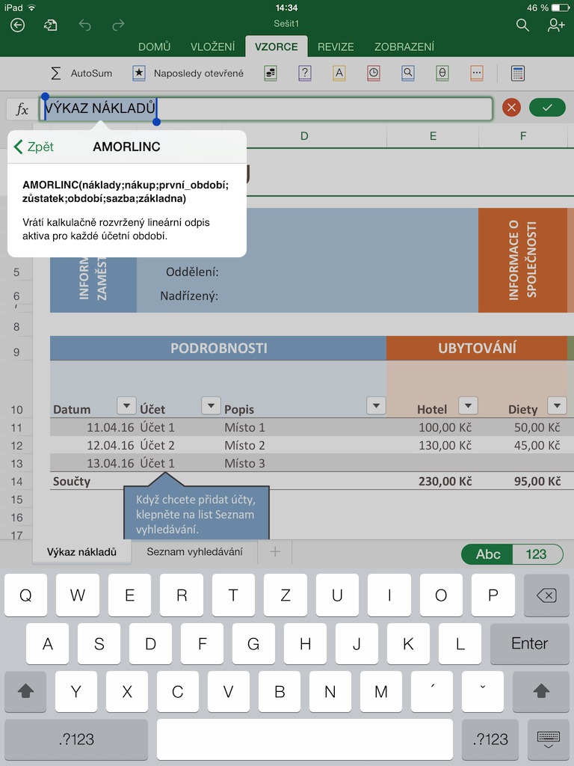Open the Hotel column filter dropdown
574x766 pixels.
pos(468,405)
